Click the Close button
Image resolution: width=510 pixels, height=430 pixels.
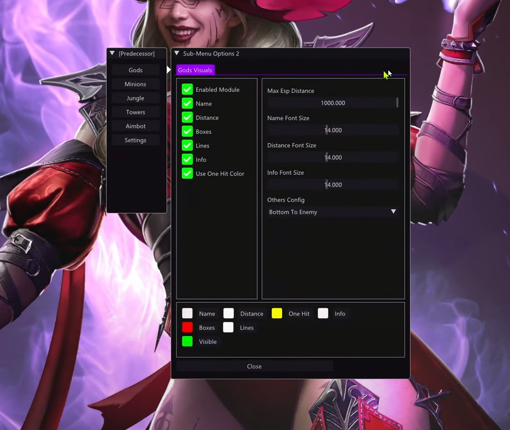pyautogui.click(x=254, y=366)
